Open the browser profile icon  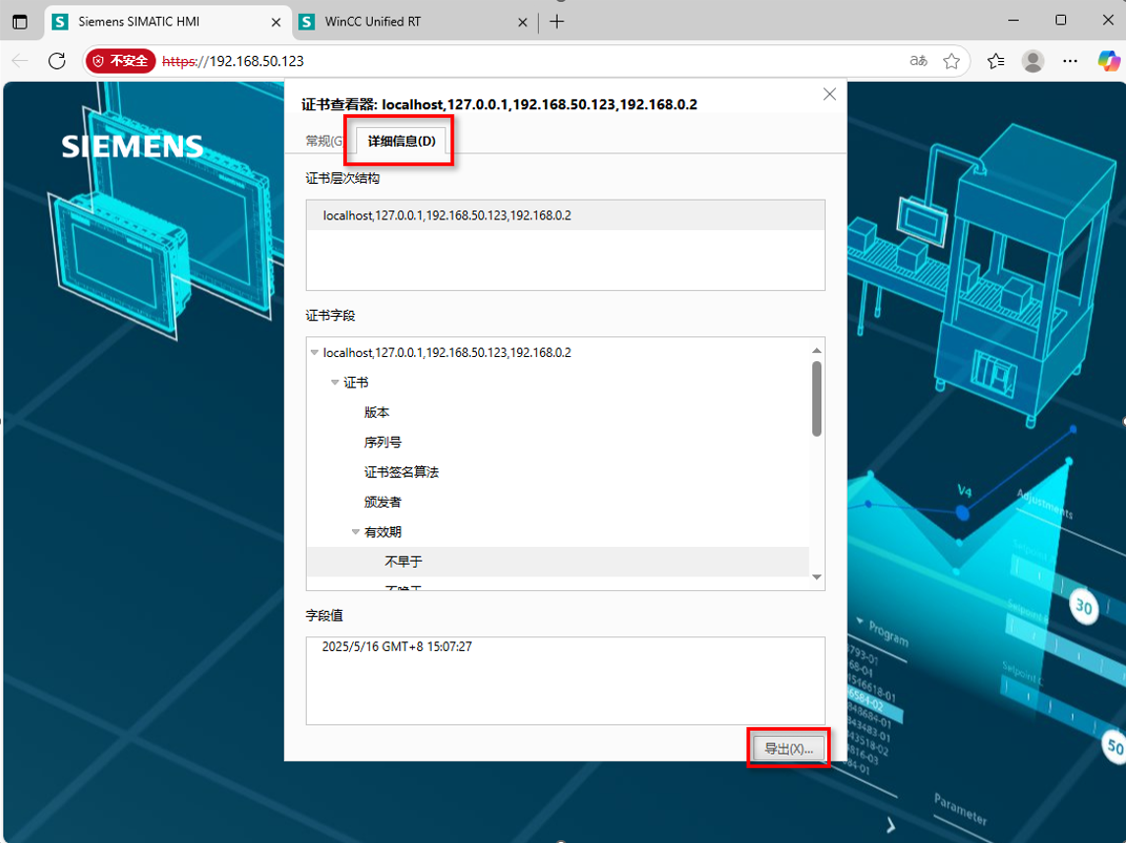[1033, 60]
